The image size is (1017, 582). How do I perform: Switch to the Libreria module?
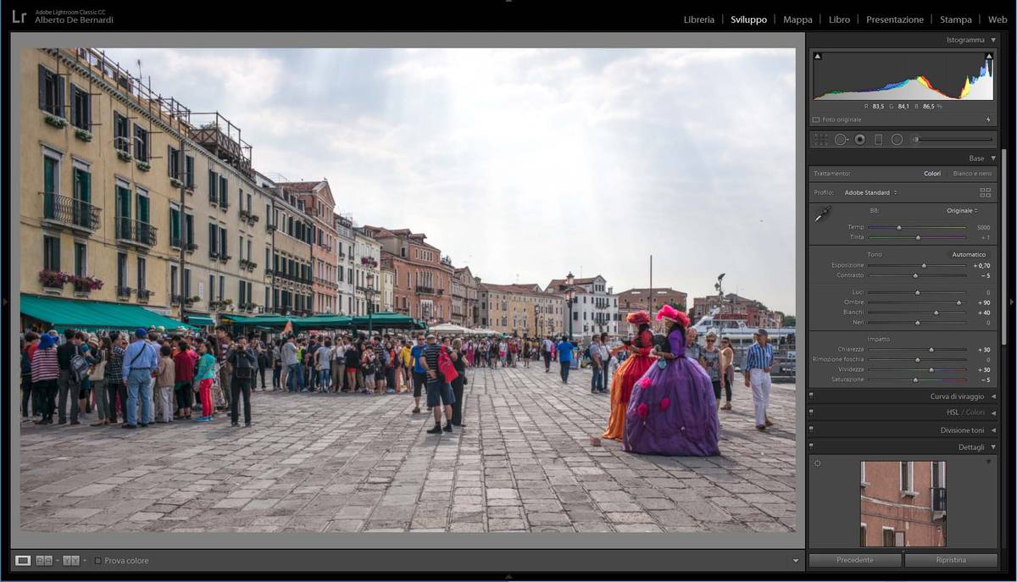click(x=698, y=19)
